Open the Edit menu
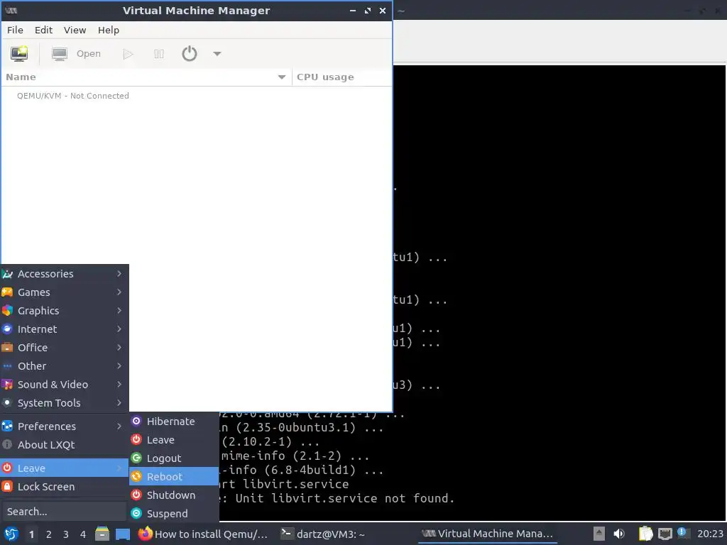Screen dimensions: 727x545 [43, 30]
